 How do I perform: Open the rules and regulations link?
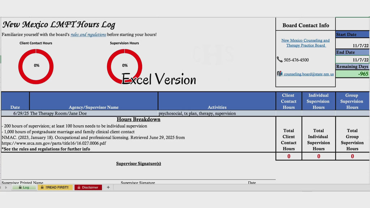click(x=88, y=34)
